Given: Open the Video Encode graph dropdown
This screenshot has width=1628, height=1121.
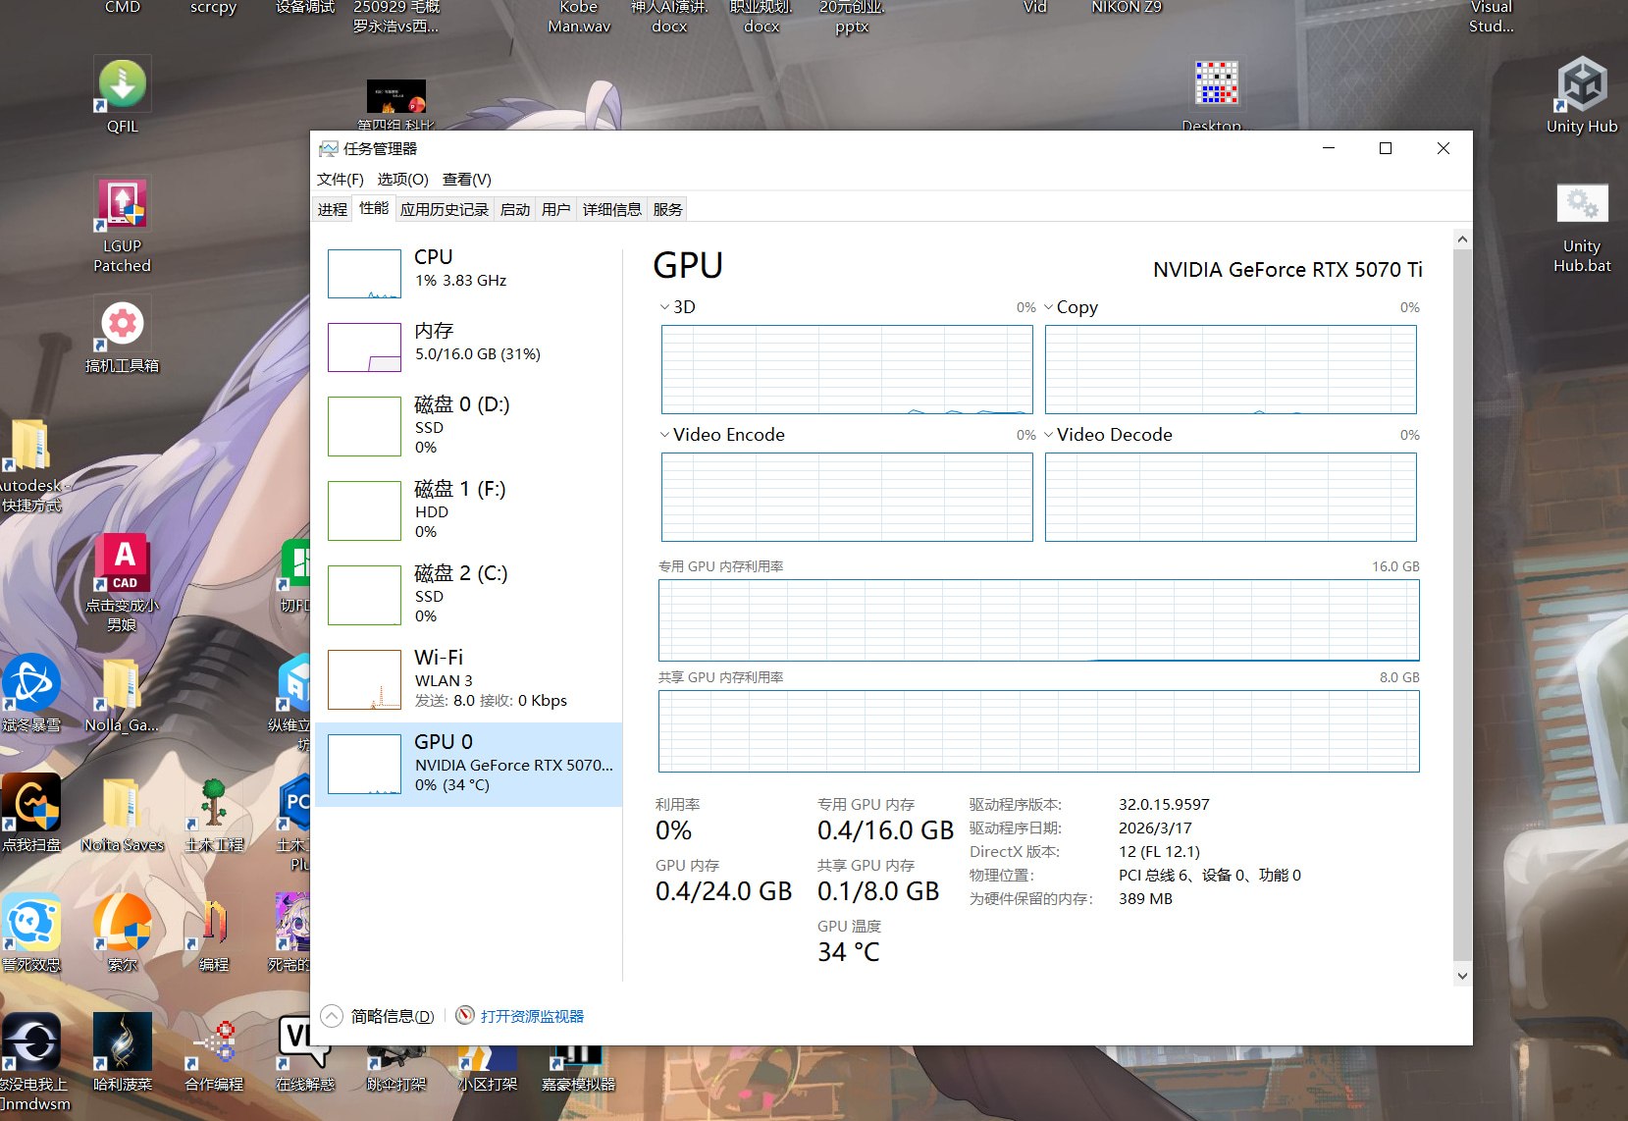Looking at the screenshot, I should [665, 435].
